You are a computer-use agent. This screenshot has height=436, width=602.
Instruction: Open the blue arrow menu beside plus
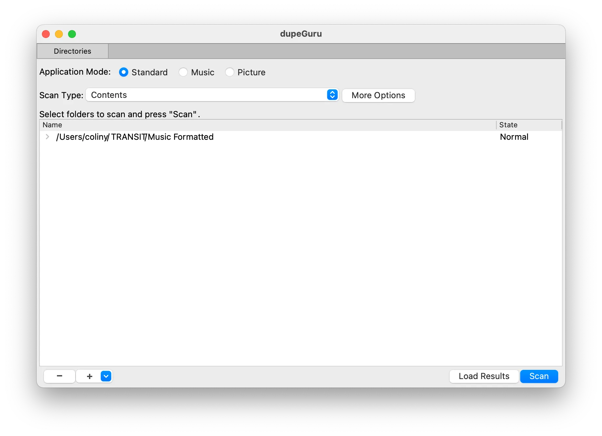pyautogui.click(x=106, y=376)
